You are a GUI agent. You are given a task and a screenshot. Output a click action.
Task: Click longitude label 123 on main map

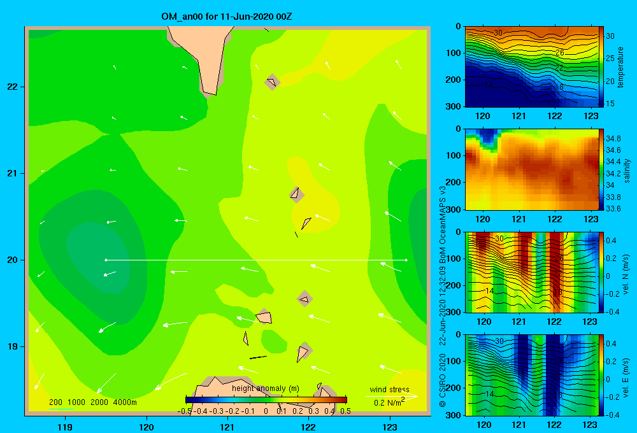390,427
